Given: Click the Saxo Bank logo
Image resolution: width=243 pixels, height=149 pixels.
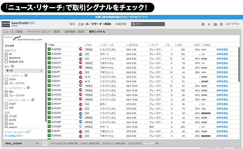Looking at the screenshot, I should click(6, 24).
